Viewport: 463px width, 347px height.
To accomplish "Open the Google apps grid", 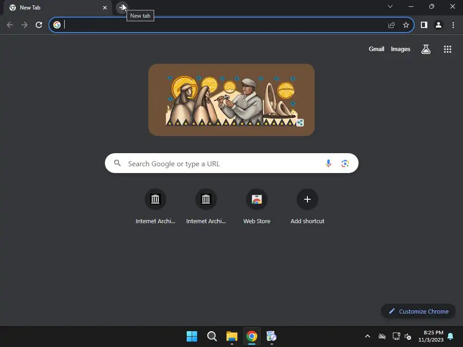I will tap(447, 49).
